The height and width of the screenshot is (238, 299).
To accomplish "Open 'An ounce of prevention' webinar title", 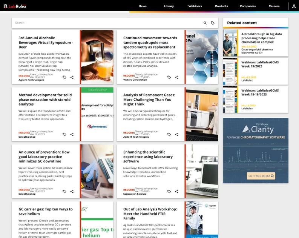I will tap(44, 157).
